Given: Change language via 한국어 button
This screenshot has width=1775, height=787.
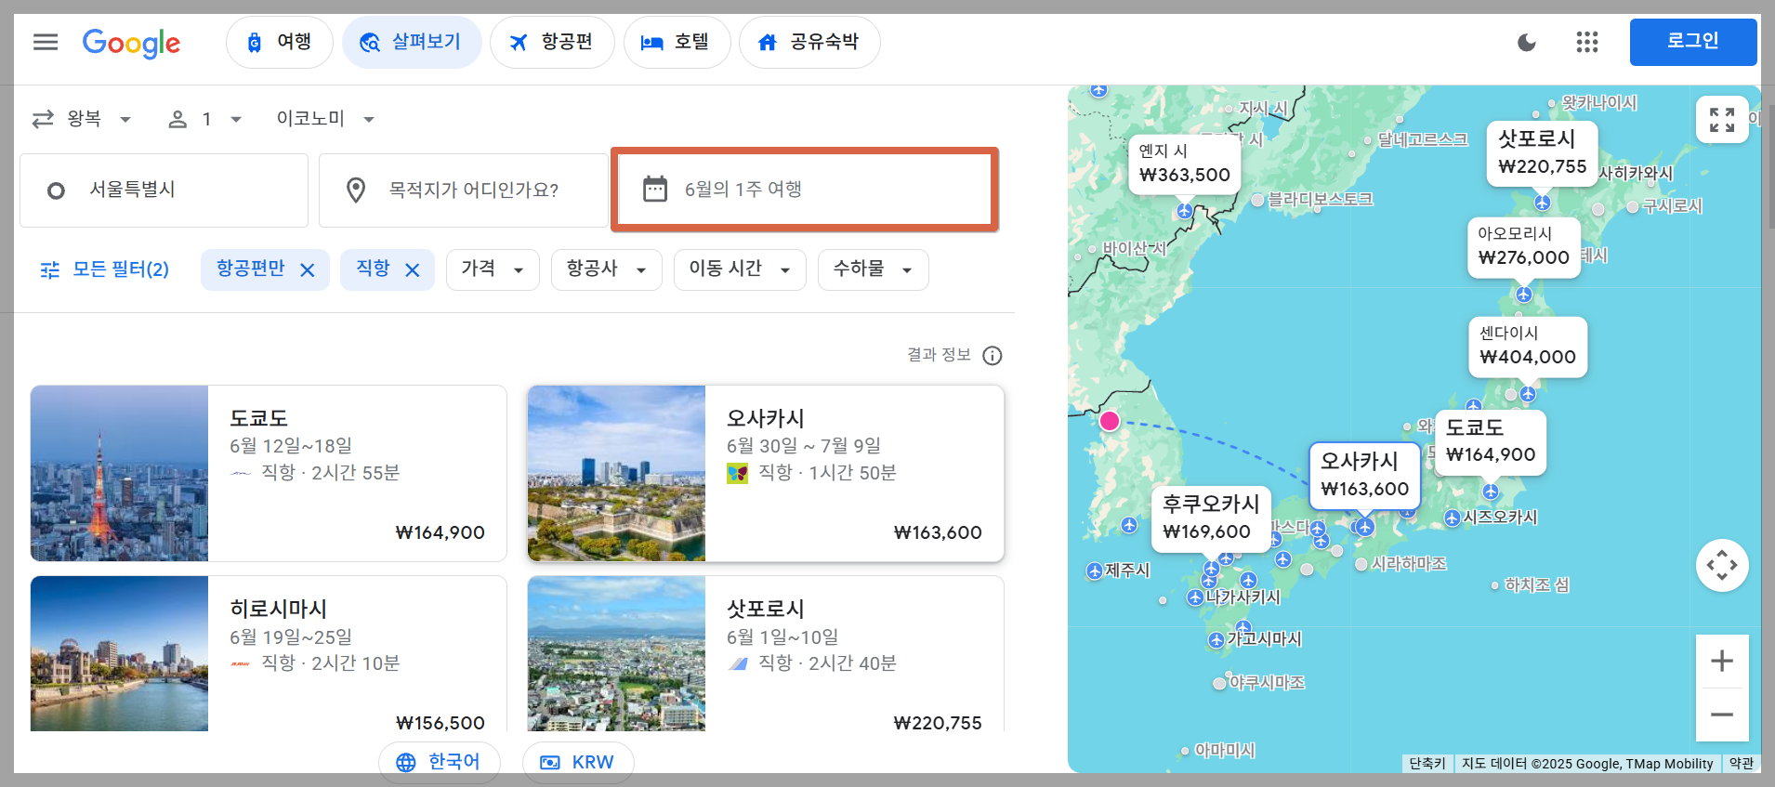Looking at the screenshot, I should click(440, 762).
